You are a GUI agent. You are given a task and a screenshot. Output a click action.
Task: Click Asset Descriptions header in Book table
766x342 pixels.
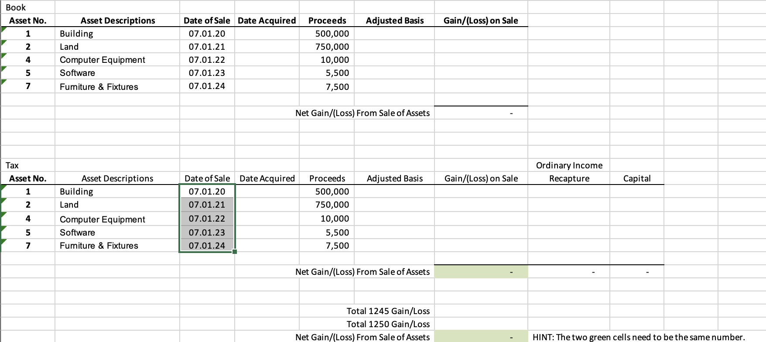[118, 21]
